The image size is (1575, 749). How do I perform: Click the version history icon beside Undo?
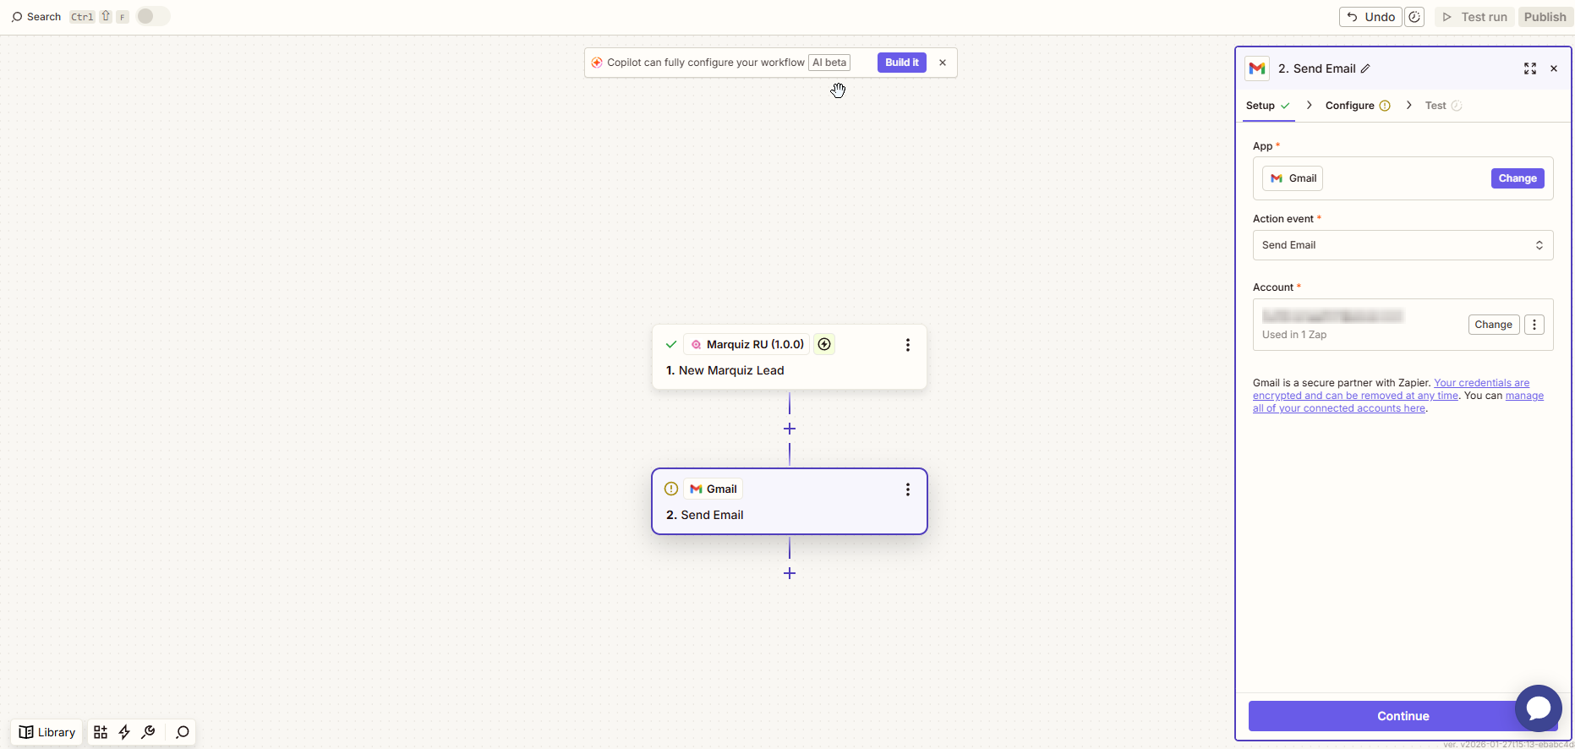pyautogui.click(x=1414, y=17)
